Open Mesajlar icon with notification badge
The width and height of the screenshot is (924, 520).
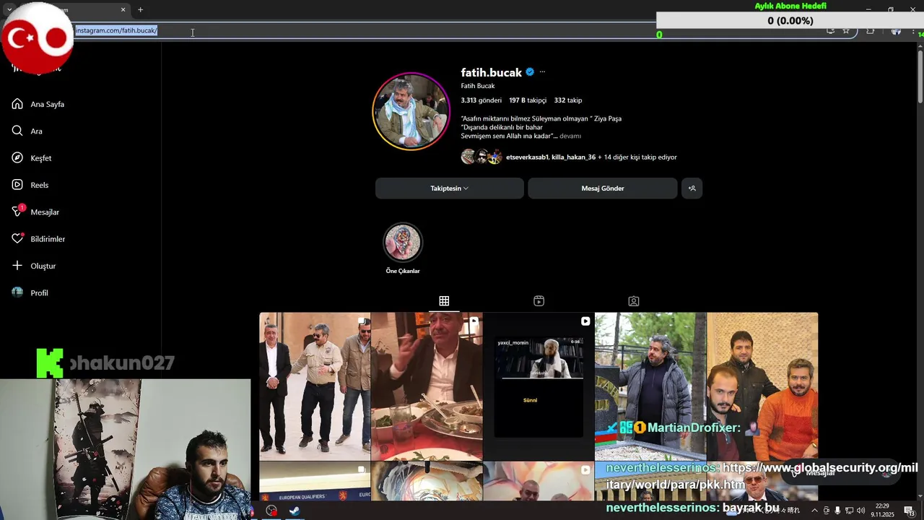pyautogui.click(x=17, y=212)
